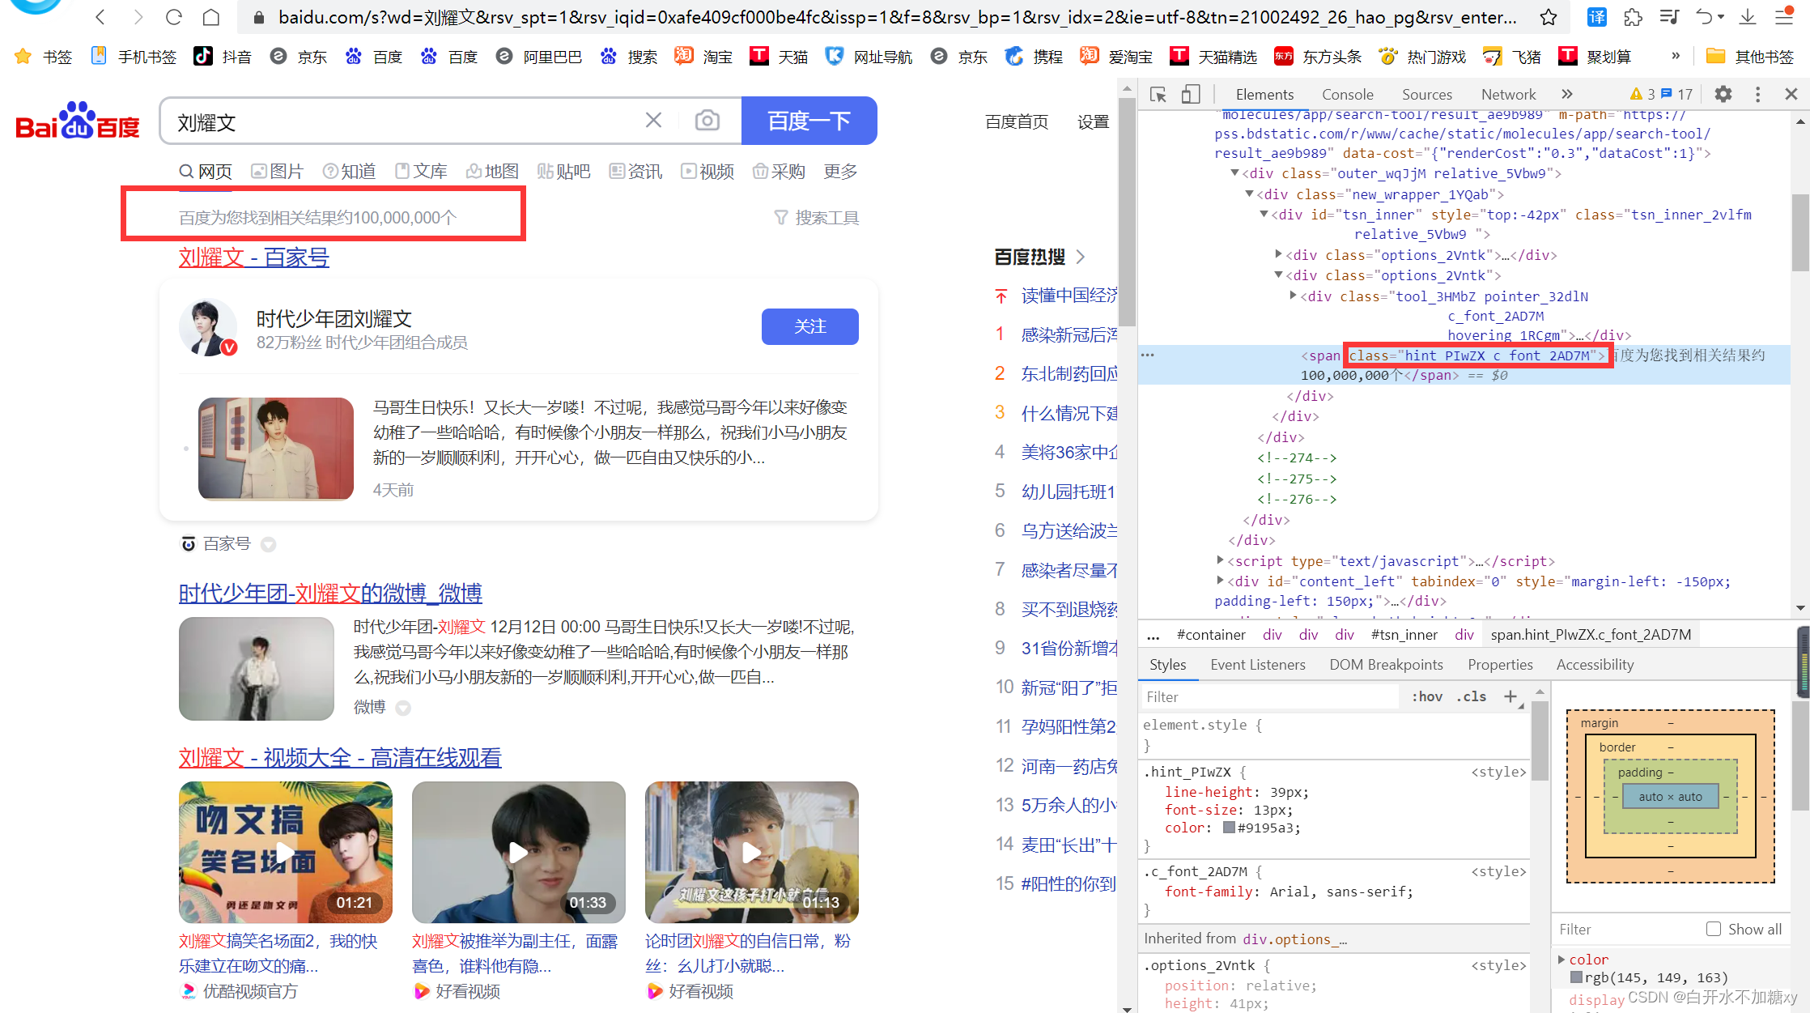Toggle DevTools device toolbar icon
1810x1013 pixels.
1190,95
